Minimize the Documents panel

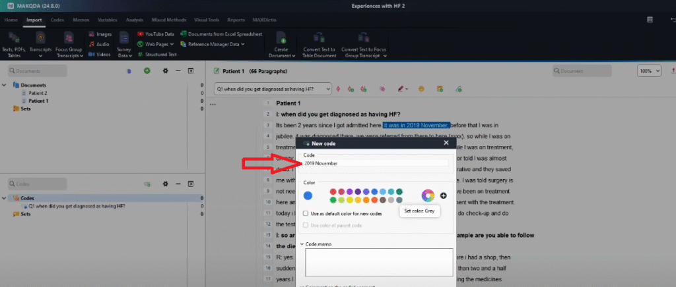[178, 71]
